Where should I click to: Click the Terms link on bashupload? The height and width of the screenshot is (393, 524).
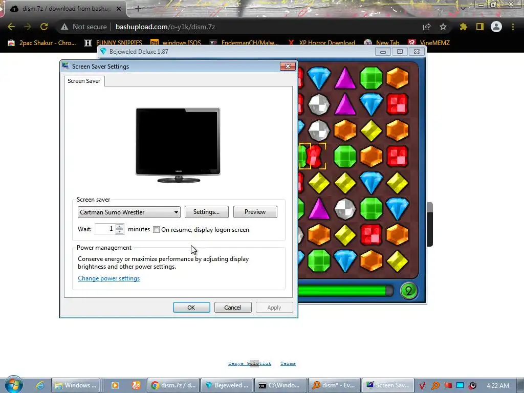pos(288,363)
